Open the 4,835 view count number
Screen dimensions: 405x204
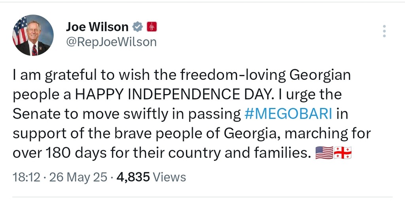click(133, 178)
